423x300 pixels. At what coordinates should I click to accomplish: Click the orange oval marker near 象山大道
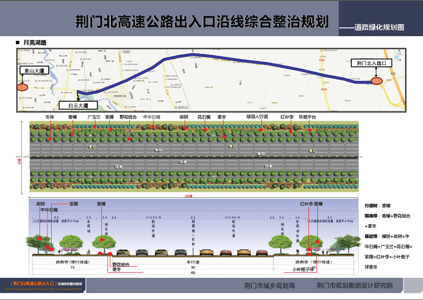[22, 86]
